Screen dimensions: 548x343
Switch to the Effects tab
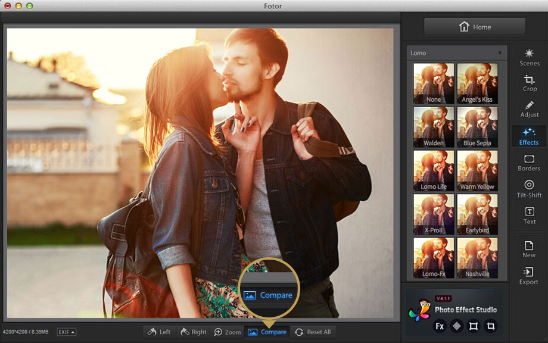(529, 136)
